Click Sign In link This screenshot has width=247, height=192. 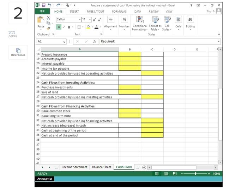(211, 11)
